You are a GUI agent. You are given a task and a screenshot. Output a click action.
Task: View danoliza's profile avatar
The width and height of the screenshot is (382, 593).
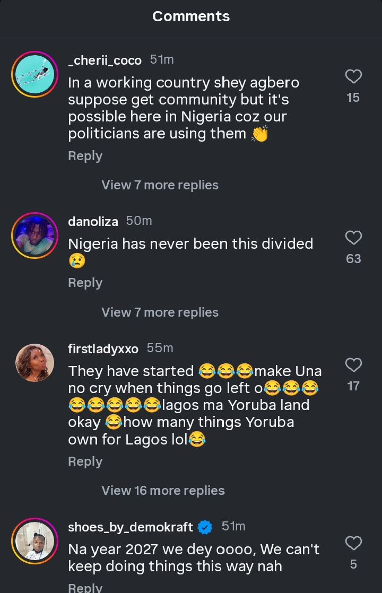pos(34,236)
